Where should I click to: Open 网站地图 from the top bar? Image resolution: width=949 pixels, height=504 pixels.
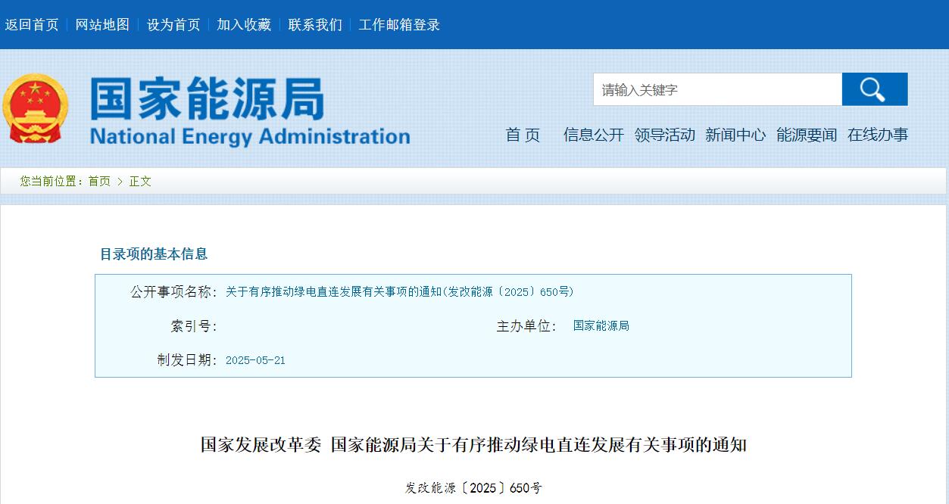(x=102, y=24)
